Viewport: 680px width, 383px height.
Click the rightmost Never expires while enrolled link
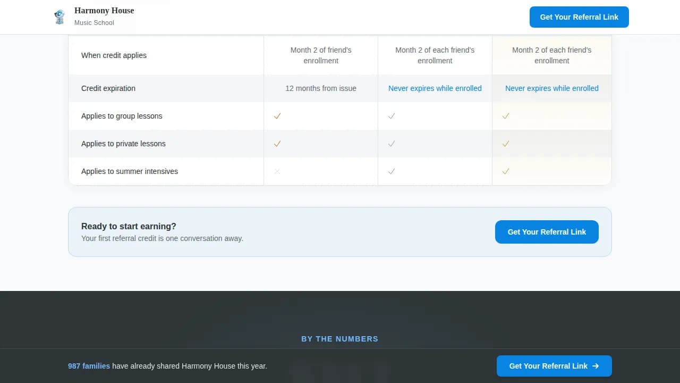click(551, 88)
